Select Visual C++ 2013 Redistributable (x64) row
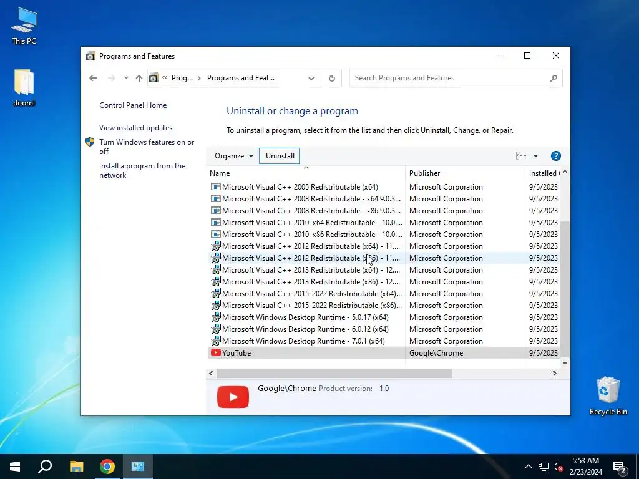Viewport: 639px width, 479px height. coord(383,269)
